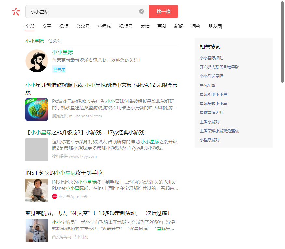Open the 变身宇航员 飞去外太空 result title
Viewport: 285px width, 249px height.
pyautogui.click(x=97, y=213)
